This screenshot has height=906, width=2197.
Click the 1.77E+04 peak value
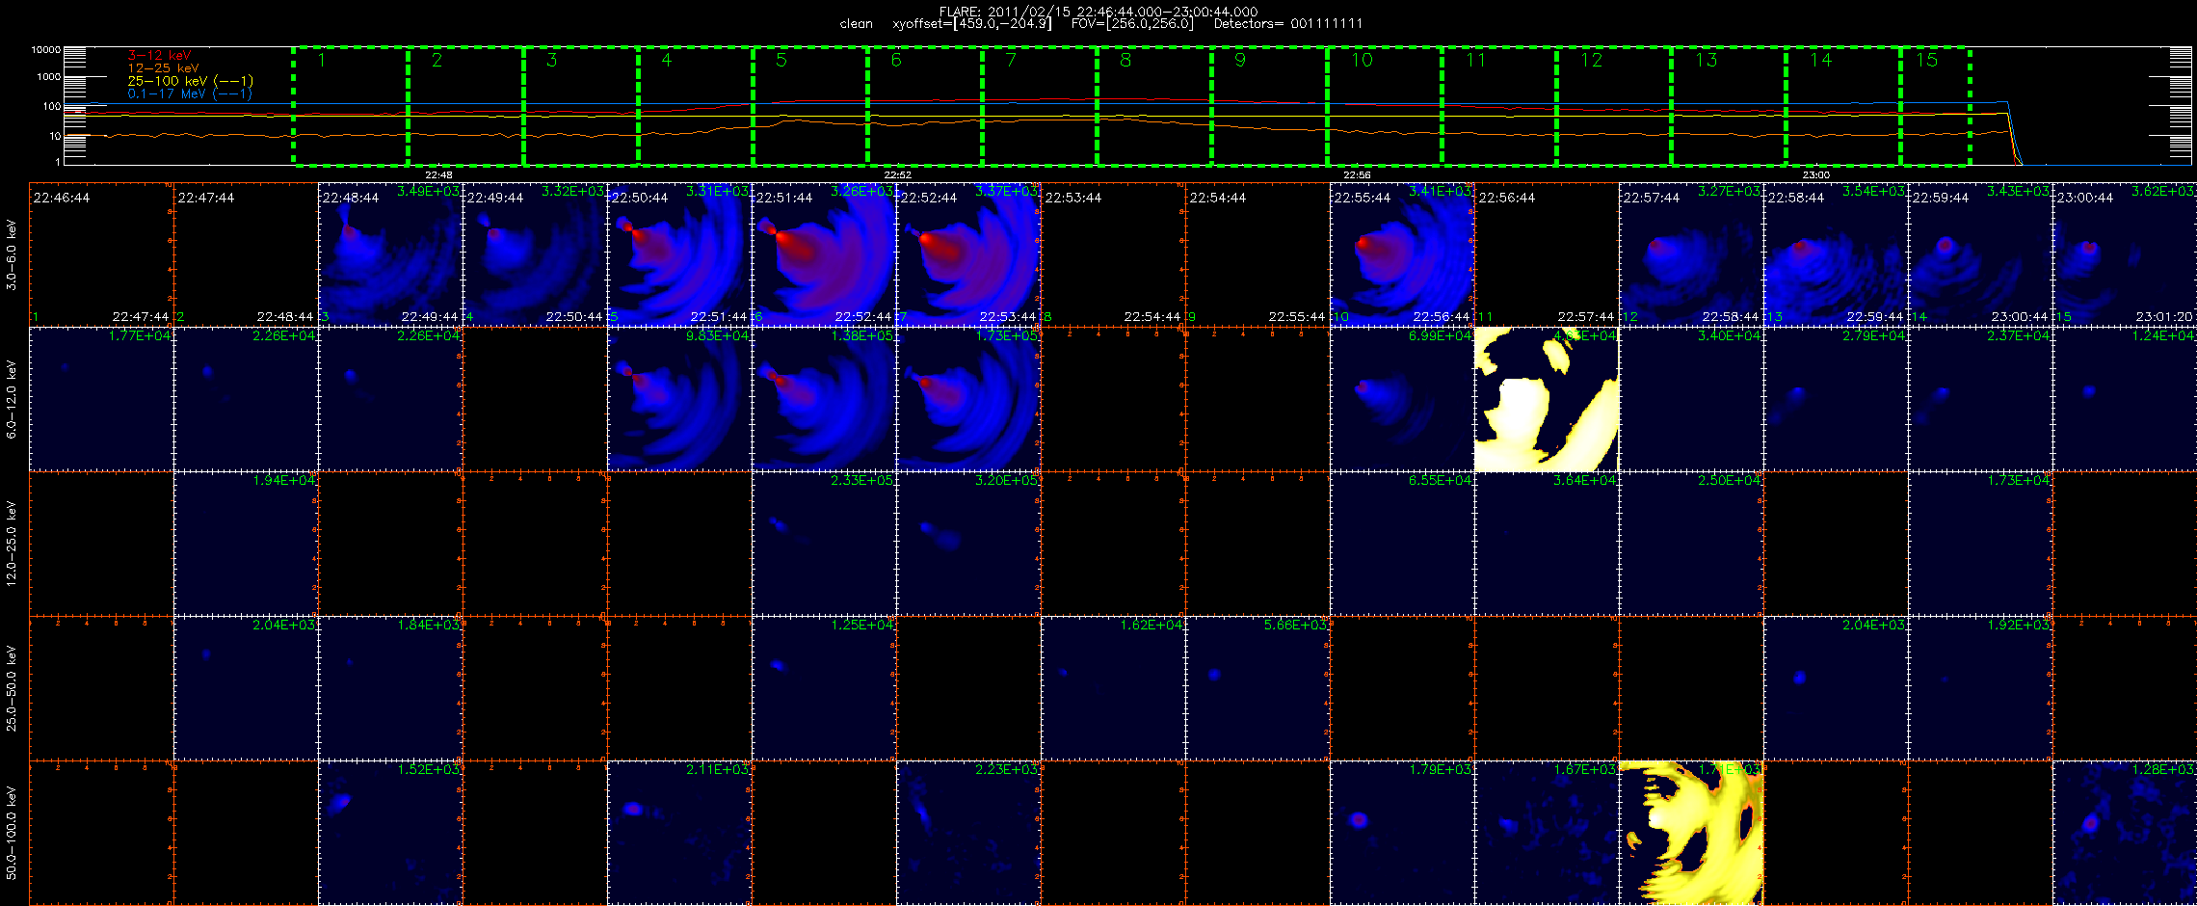pos(141,335)
